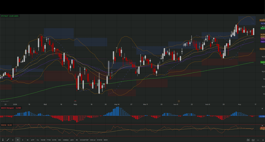
Task: Click the 16,78 blue price tag
Action: pos(263,24)
